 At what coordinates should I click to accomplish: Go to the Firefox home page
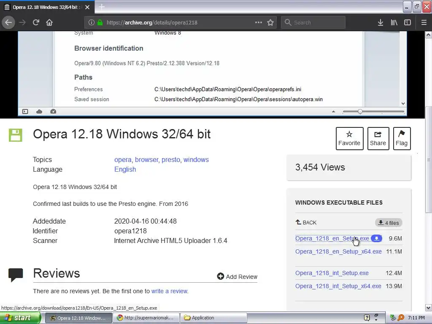pyautogui.click(x=49, y=23)
